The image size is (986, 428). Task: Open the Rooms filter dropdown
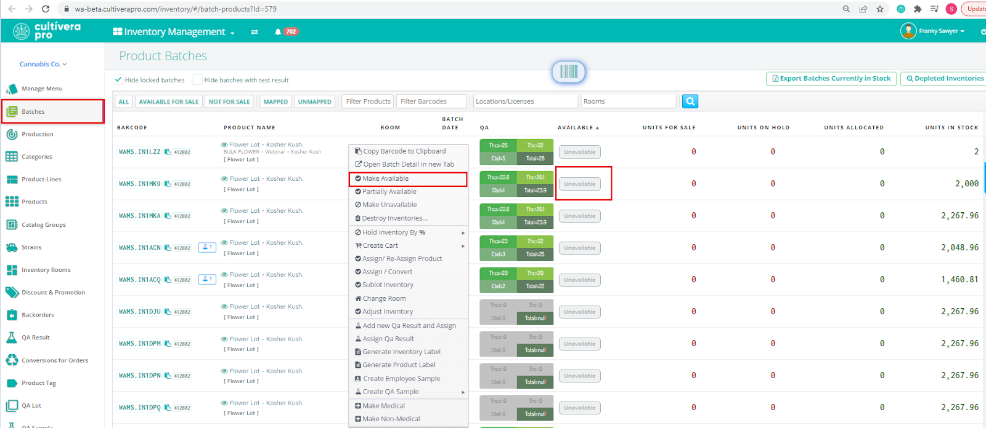629,101
